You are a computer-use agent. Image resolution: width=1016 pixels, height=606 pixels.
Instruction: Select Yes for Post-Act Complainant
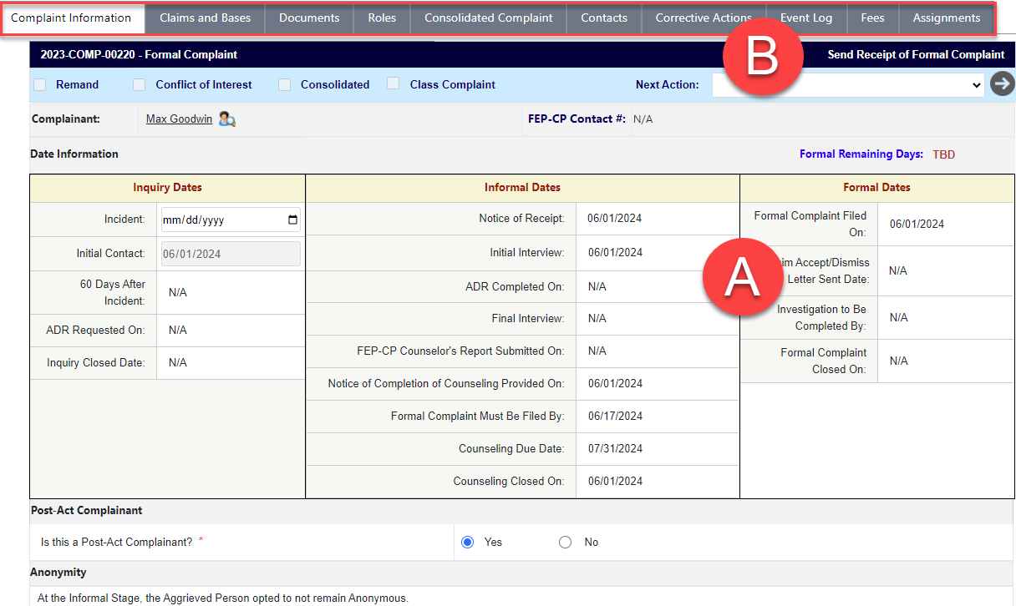[467, 543]
